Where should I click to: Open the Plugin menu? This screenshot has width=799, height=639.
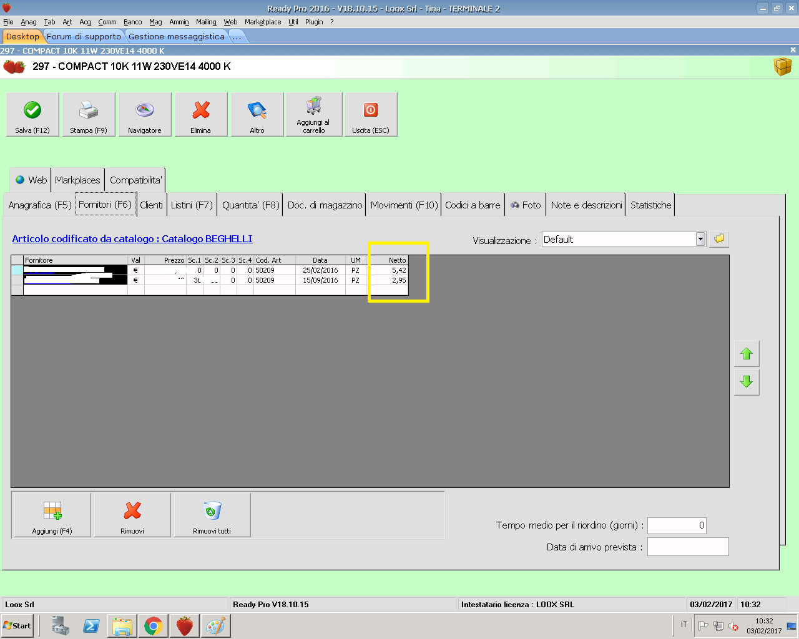point(314,22)
